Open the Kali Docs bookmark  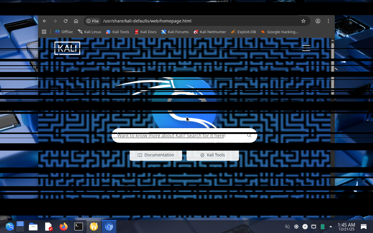point(145,32)
